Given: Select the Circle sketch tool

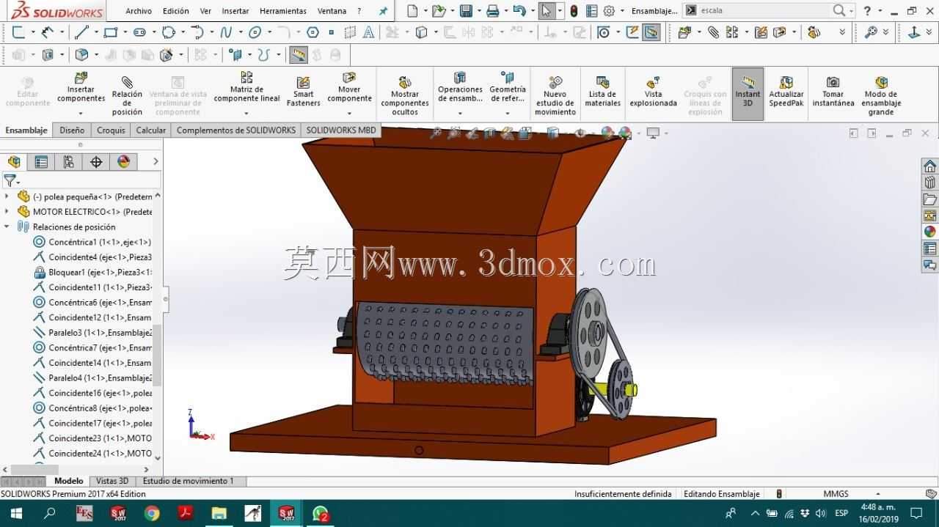Looking at the screenshot, I should (x=169, y=32).
